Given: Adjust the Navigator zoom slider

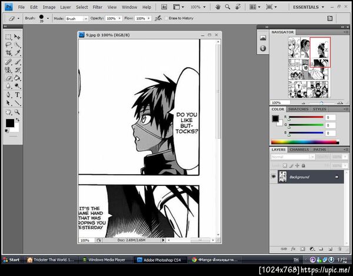Looking at the screenshot, I should [x=322, y=103].
